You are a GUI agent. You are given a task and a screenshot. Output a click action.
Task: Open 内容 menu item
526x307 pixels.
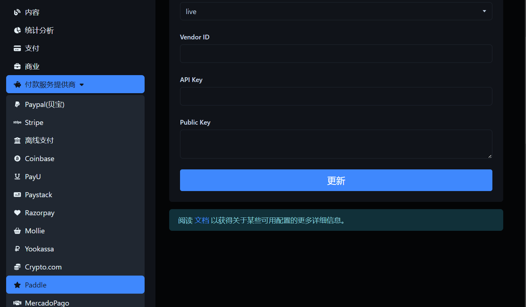75,12
